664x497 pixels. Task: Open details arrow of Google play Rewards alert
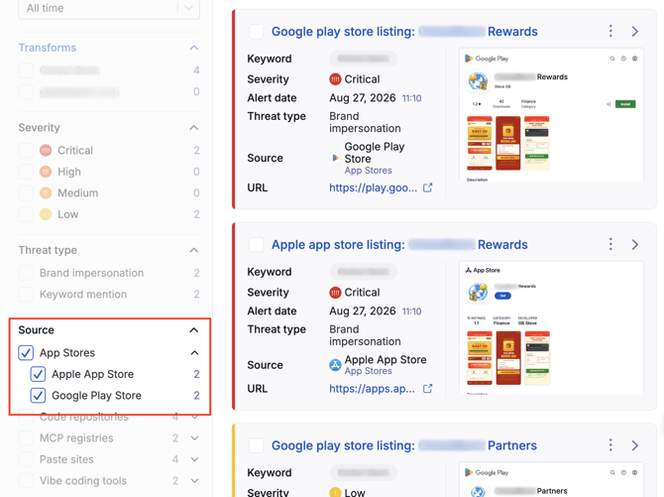point(635,32)
